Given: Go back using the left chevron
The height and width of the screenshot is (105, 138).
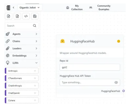Looking at the screenshot, I should coord(13,7).
